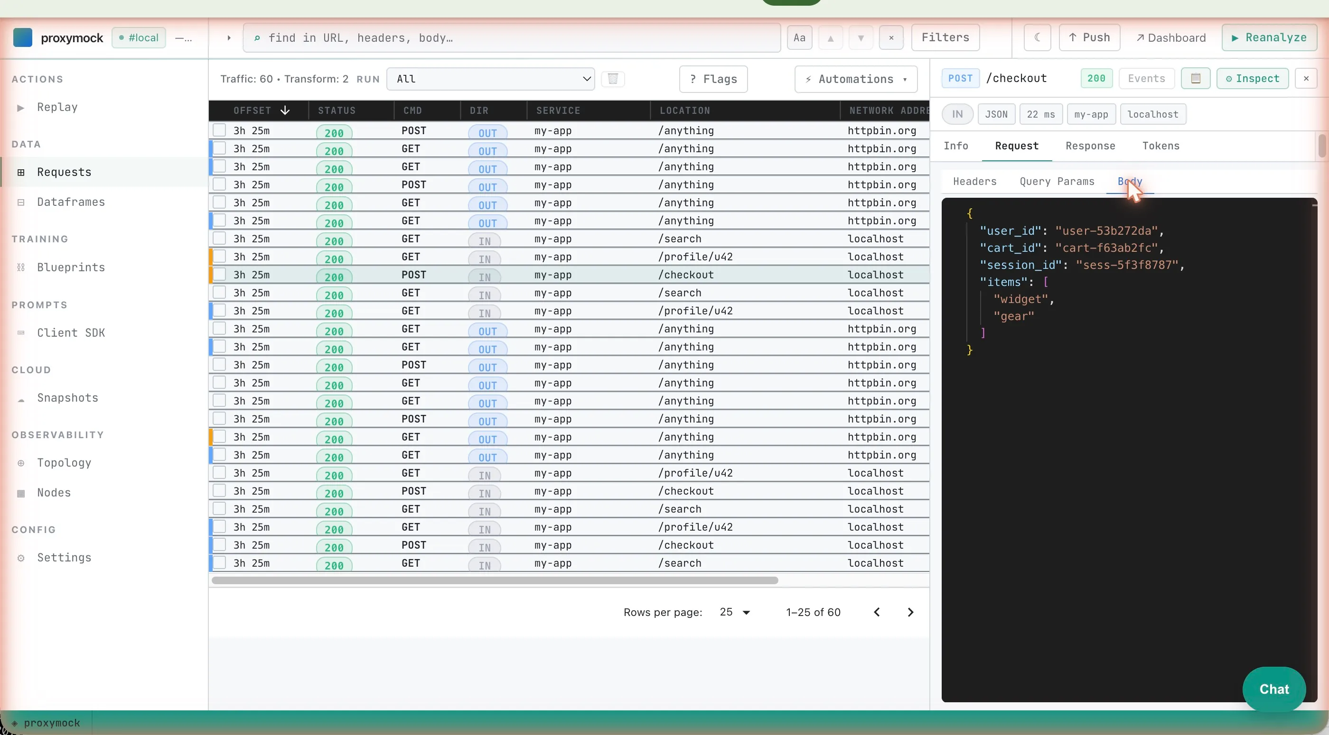
Task: Expand the search bar side chevron
Action: (x=229, y=37)
